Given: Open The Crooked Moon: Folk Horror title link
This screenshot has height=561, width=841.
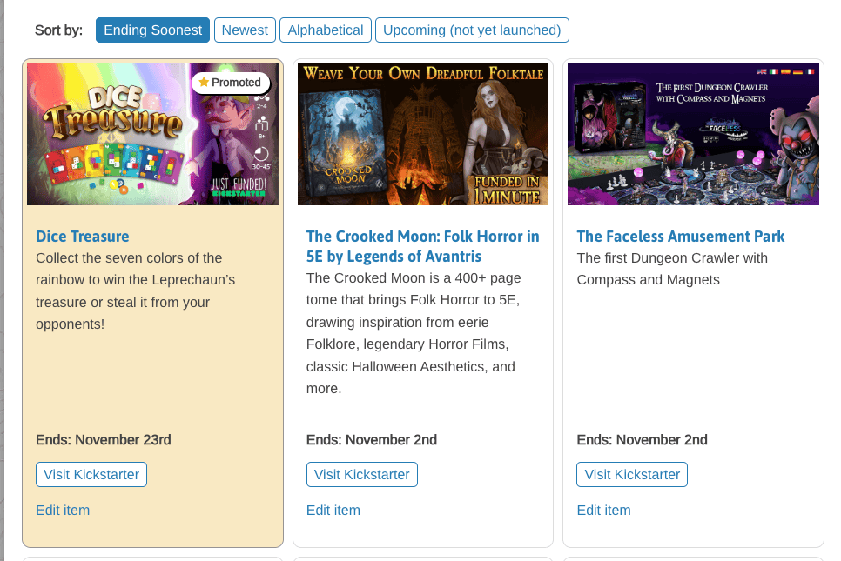Looking at the screenshot, I should click(x=422, y=246).
